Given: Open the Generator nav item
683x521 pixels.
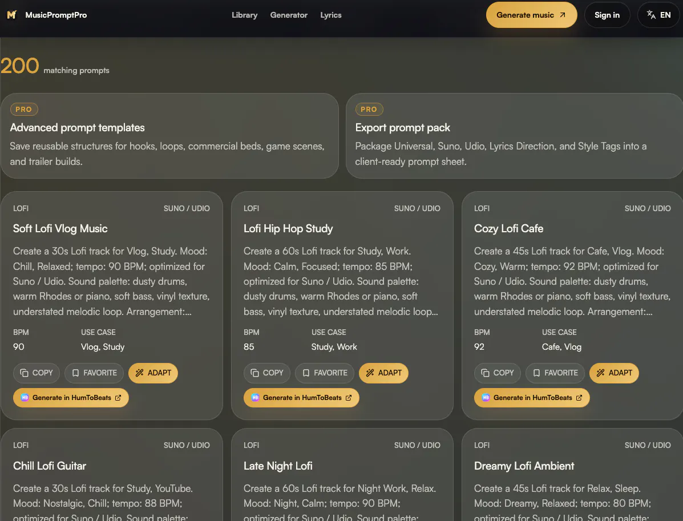Looking at the screenshot, I should (289, 15).
